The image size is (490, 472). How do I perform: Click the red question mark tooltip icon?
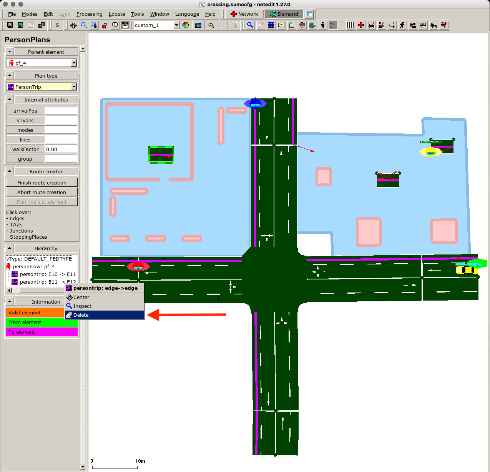105,25
